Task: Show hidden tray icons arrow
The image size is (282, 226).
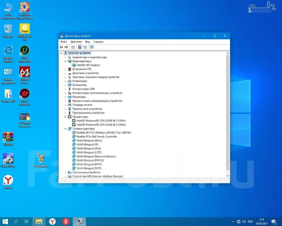Action: pyautogui.click(x=233, y=222)
